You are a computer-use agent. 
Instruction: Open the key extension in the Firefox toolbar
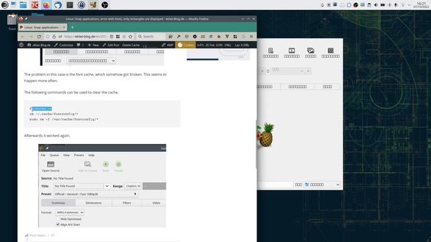(x=178, y=36)
